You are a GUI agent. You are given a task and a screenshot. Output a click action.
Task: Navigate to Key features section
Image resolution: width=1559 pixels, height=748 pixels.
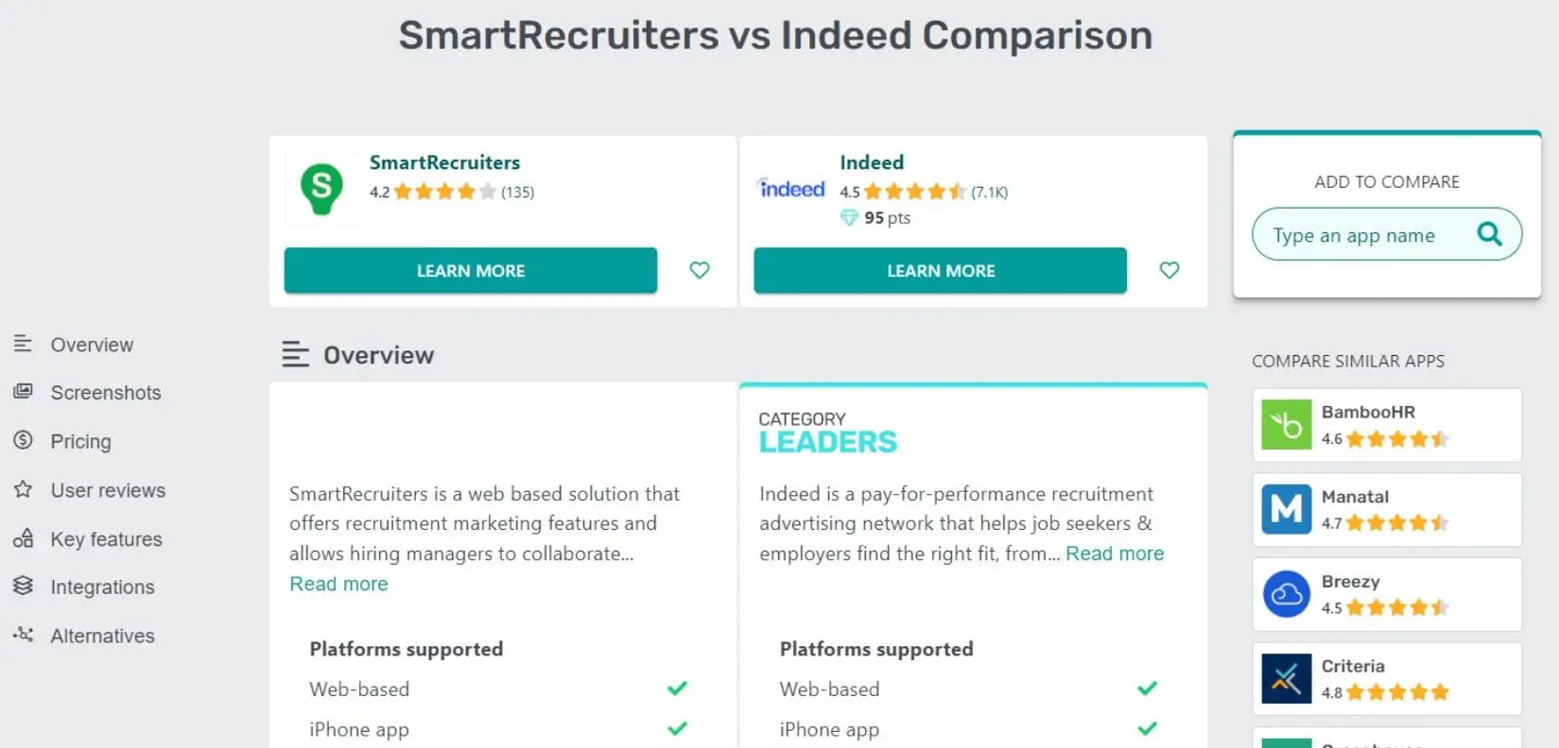[x=106, y=539]
